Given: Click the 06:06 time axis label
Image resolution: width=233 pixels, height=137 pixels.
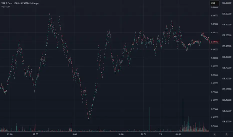Looking at the screenshot, I should point(178,134).
